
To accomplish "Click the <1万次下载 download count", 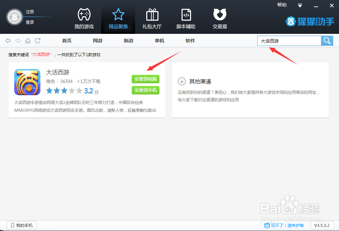I will point(89,81).
